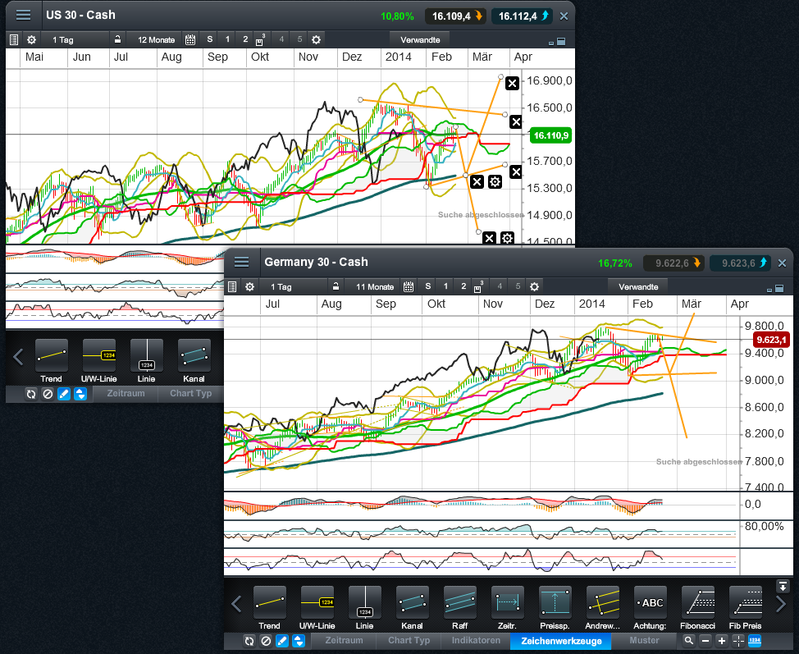Click the clear (no-entry) icon in Germany 30
Screen dimensions: 799x654
coord(266,641)
